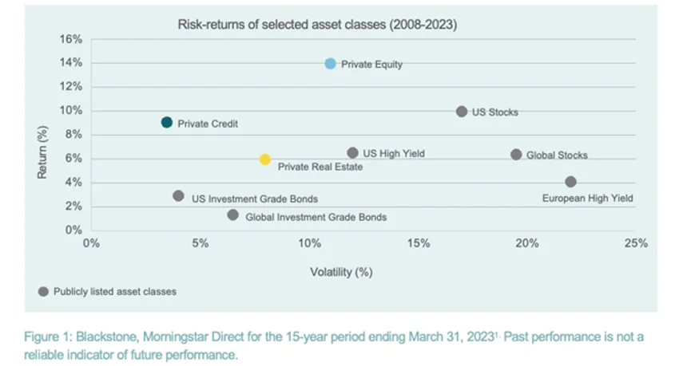Click the European High Yield data point
The height and width of the screenshot is (366, 679).
pos(570,182)
